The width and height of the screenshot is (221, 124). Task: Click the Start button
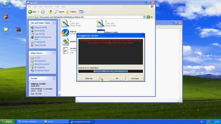8,122
